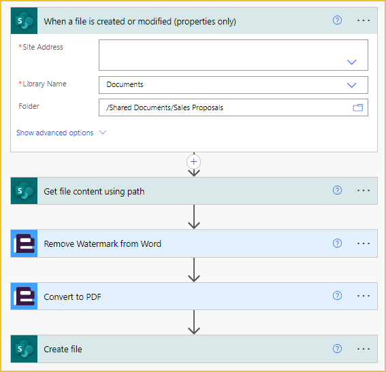Expand Remove Watermark from Word step
This screenshot has width=386, height=372.
click(x=194, y=243)
